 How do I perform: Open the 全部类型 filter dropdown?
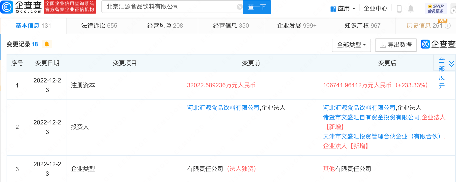click(351, 45)
